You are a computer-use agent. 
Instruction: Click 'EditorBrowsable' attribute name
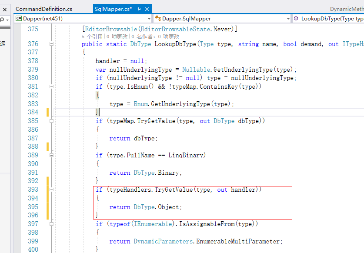click(111, 29)
